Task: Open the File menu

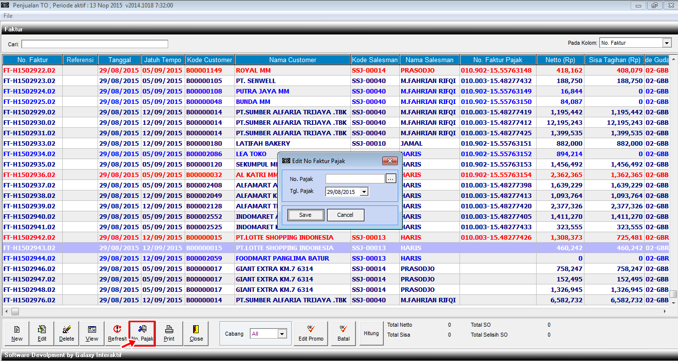Action: click(8, 16)
